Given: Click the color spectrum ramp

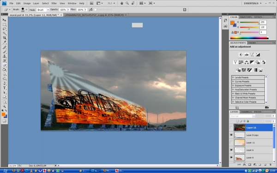Looking at the screenshot, I should [x=249, y=38].
